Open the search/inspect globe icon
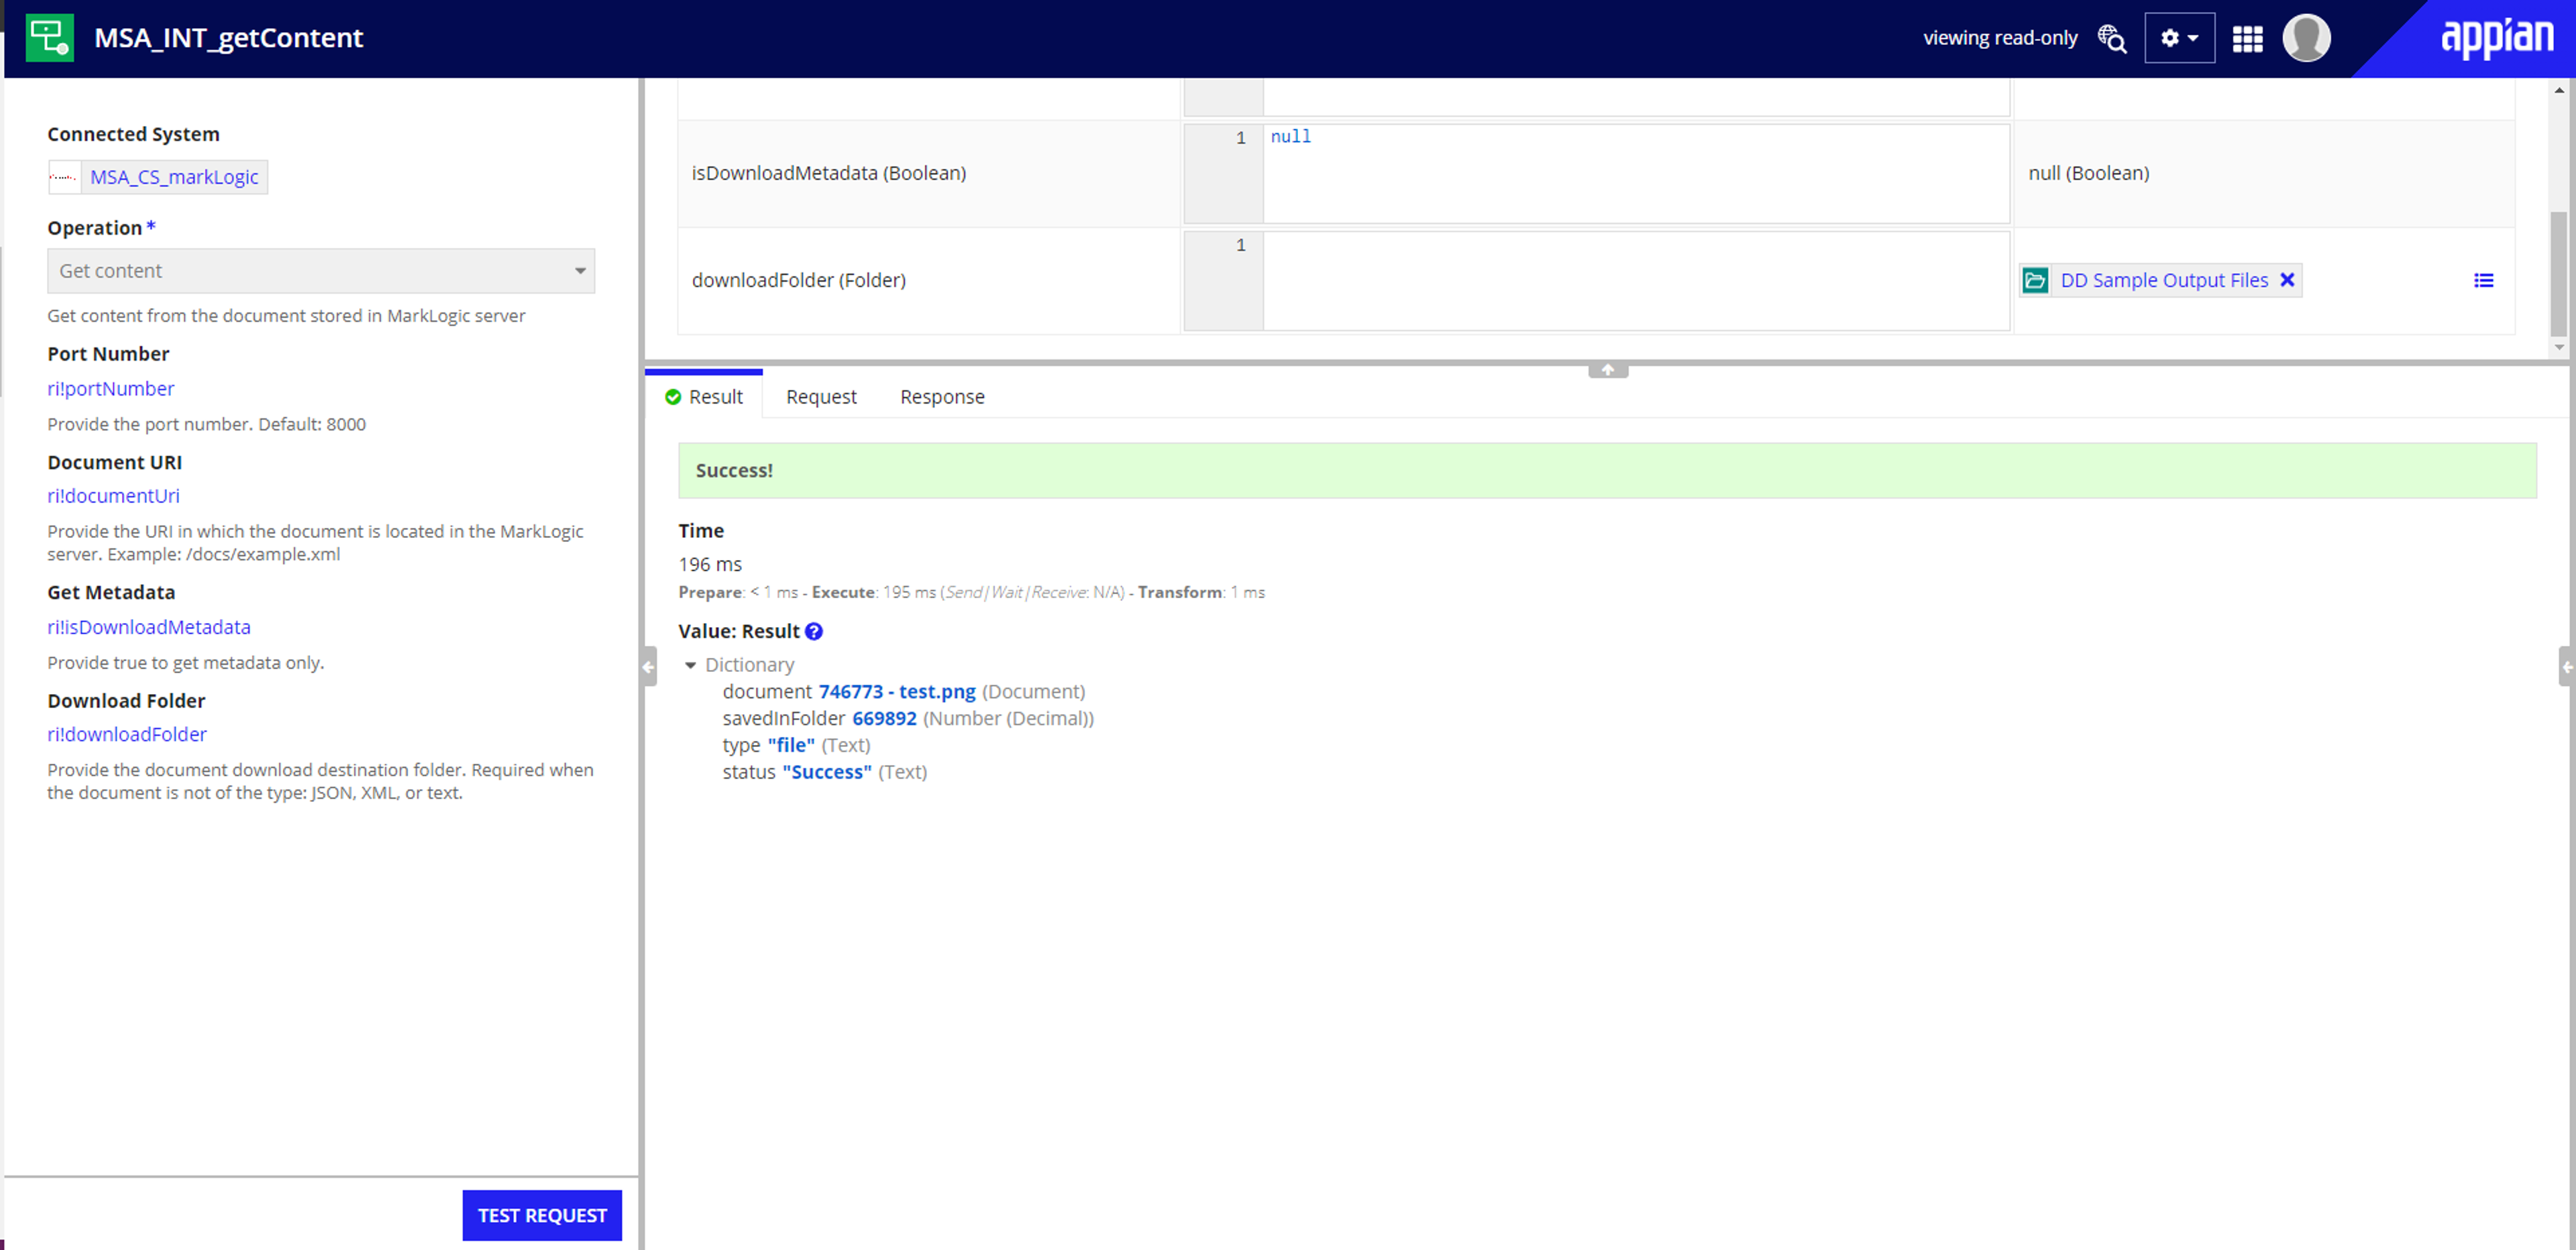This screenshot has width=2576, height=1250. (2112, 38)
